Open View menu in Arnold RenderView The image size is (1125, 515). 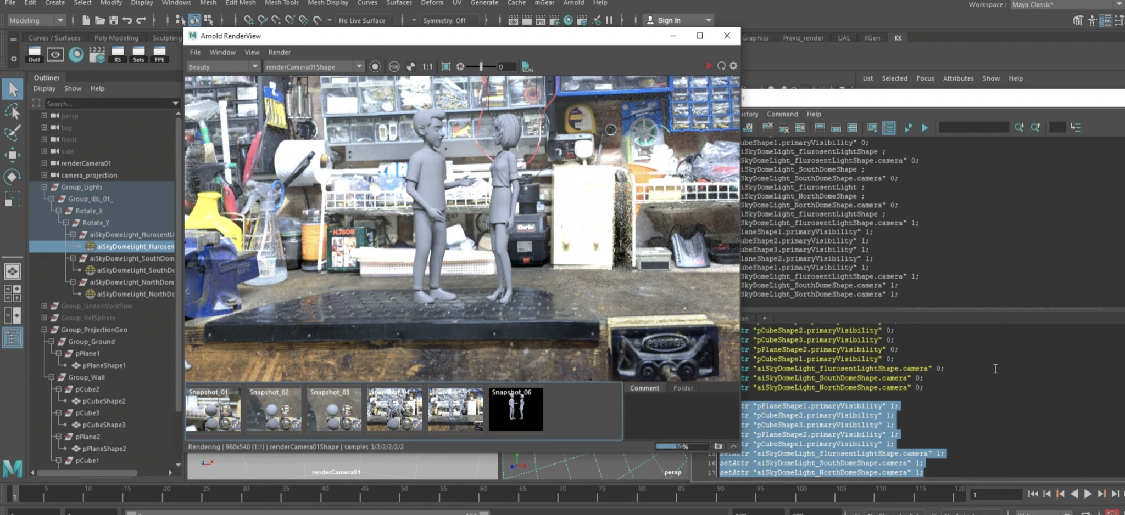252,52
